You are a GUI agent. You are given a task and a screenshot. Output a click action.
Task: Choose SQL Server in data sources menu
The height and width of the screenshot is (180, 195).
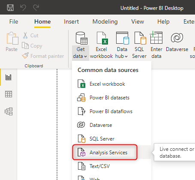[x=111, y=139]
